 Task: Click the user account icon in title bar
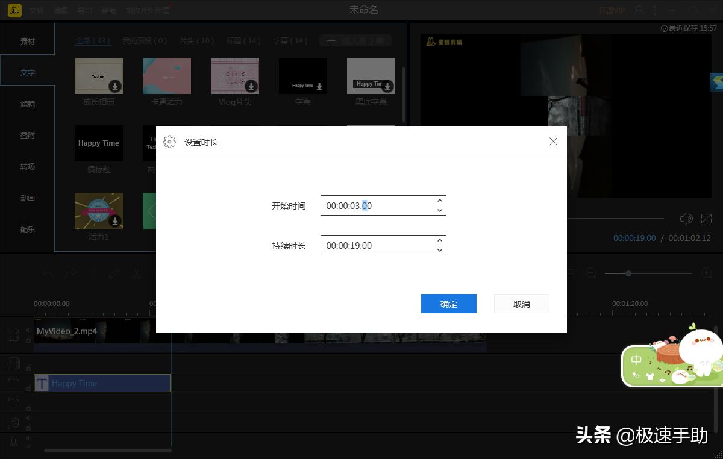tap(640, 10)
